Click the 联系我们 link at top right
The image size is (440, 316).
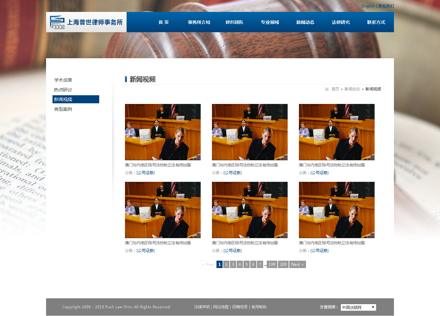pos(386,6)
